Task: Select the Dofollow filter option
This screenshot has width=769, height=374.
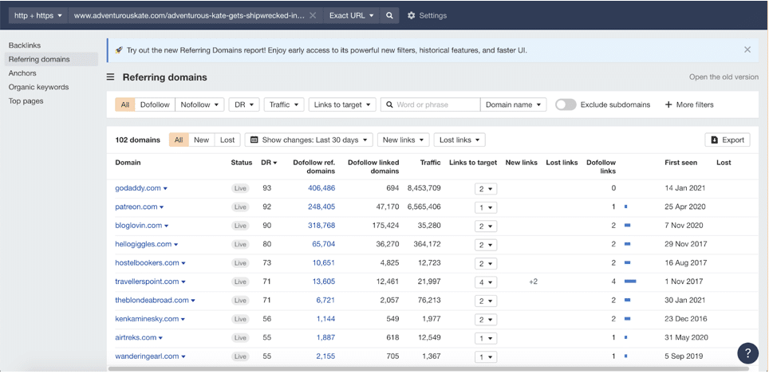Action: tap(155, 104)
